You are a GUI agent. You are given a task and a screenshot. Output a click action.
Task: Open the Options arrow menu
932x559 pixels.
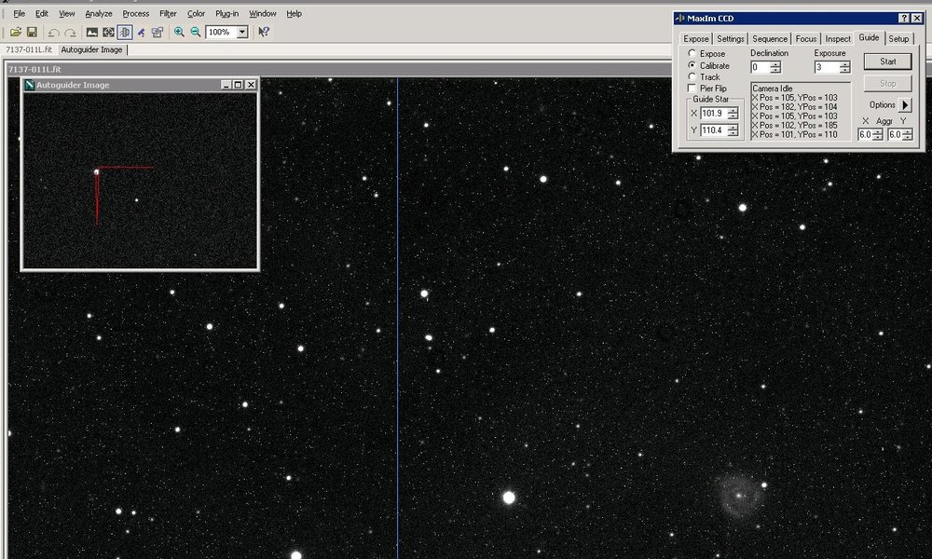905,105
